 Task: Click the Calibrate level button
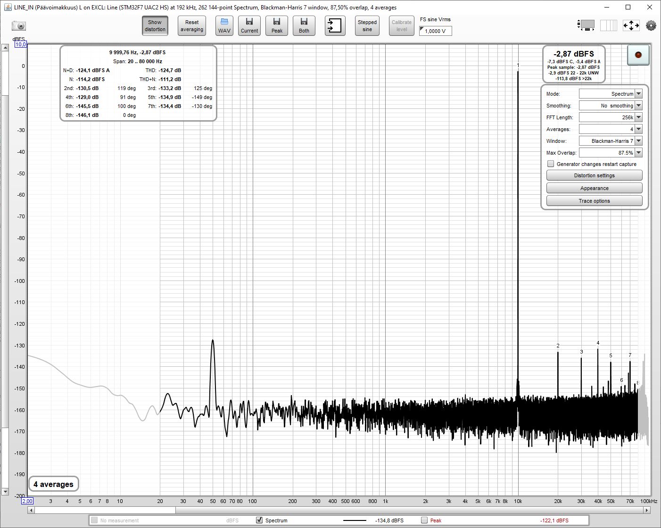pyautogui.click(x=402, y=25)
